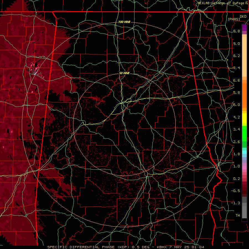Select the yellow segment of the color bar
The width and height of the screenshot is (249, 249).
coord(244,118)
